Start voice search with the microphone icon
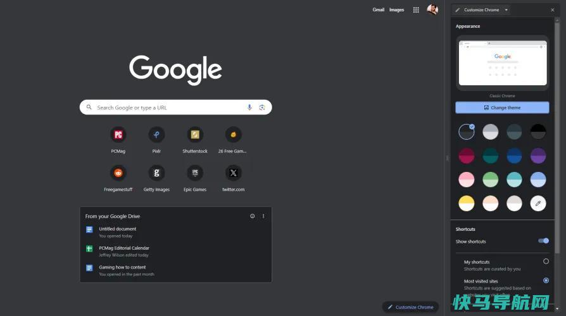The height and width of the screenshot is (316, 566). [x=249, y=107]
